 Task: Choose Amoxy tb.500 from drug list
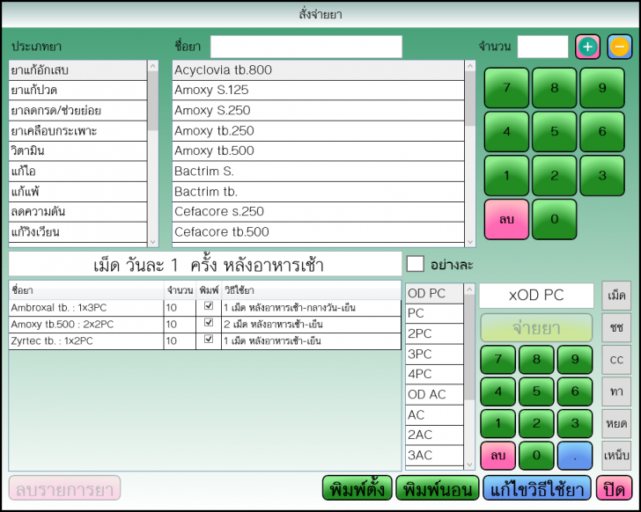pyautogui.click(x=318, y=151)
